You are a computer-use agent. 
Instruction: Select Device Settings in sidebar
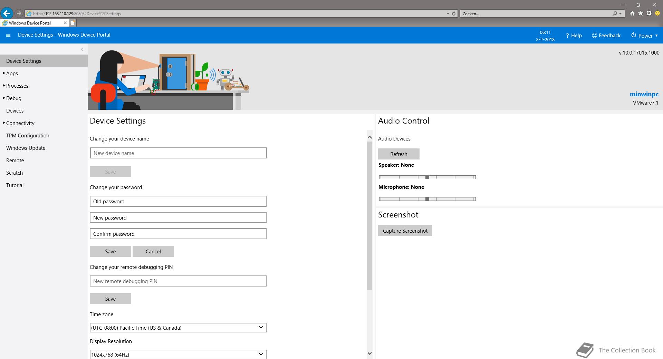tap(44, 61)
